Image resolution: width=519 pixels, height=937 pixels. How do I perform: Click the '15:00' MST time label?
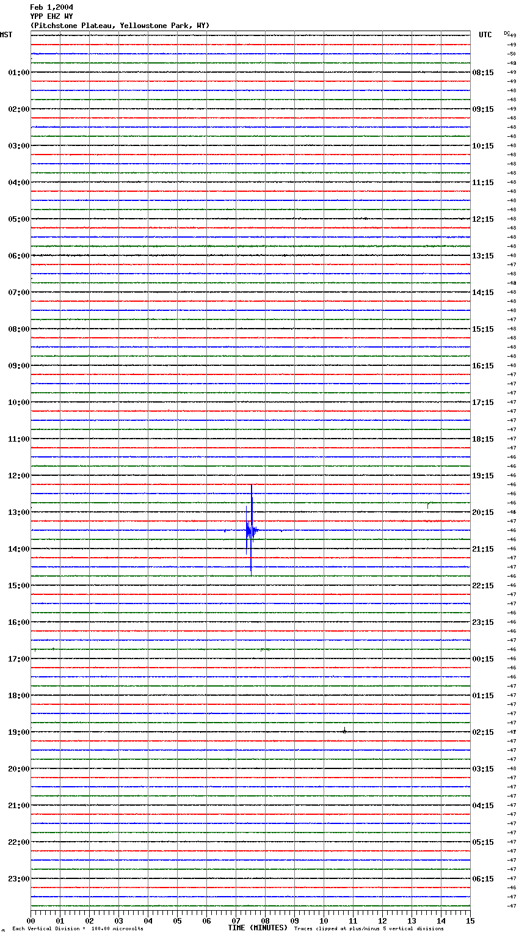coord(19,586)
